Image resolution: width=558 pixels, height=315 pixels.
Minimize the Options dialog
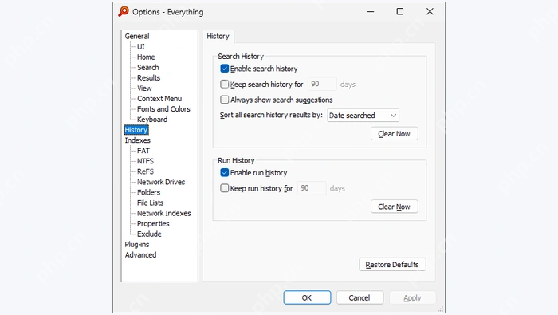[x=371, y=11]
